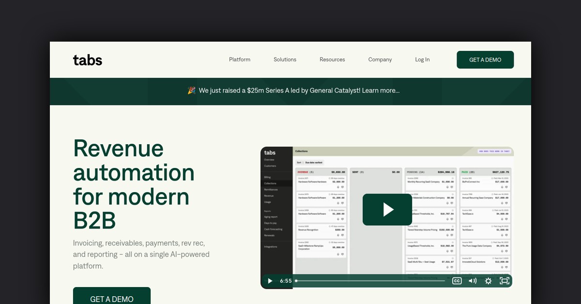Click the GET A DEMO button in the header
Screen dimensions: 581x304
point(485,60)
